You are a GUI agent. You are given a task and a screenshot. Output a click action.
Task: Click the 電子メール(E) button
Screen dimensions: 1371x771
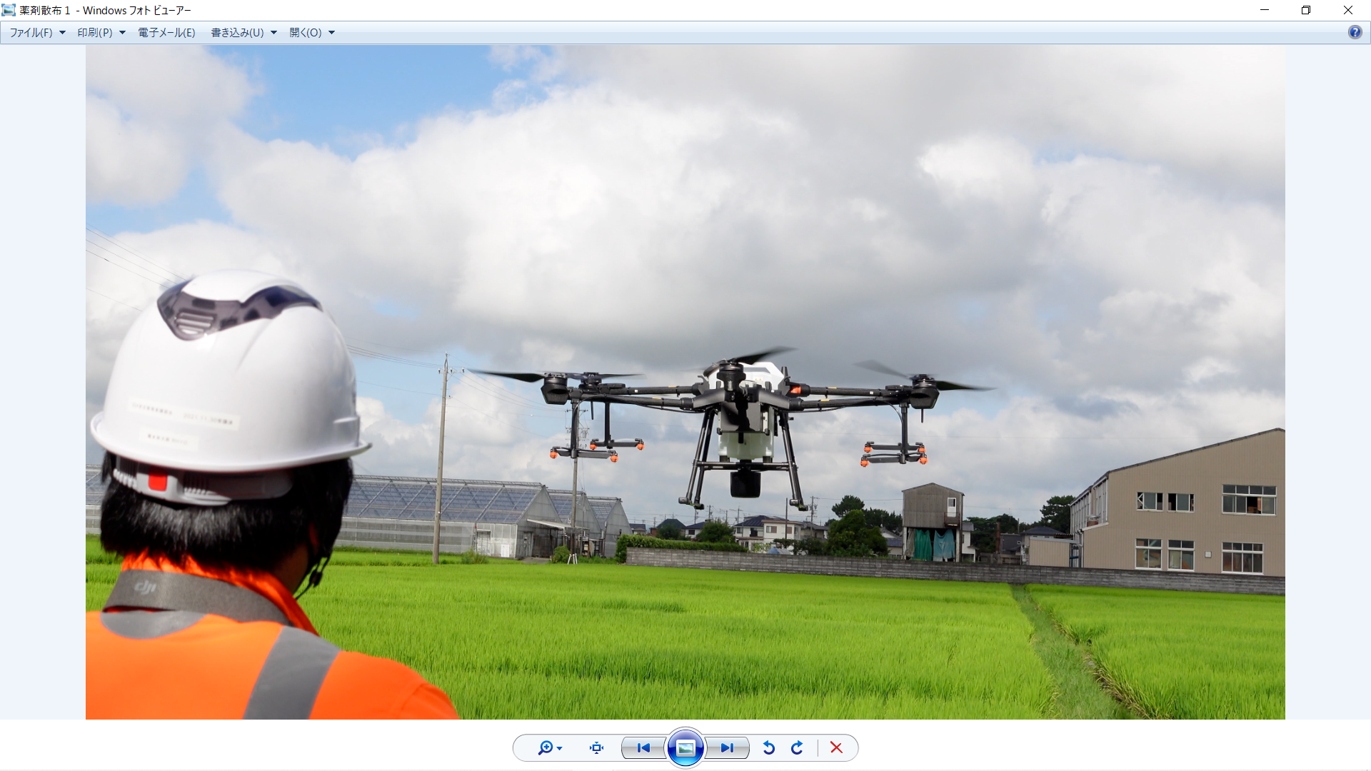pyautogui.click(x=166, y=32)
